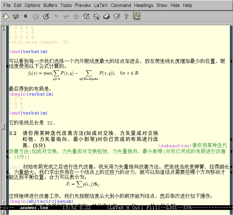
Task: Click the Hide menu
Action: (175, 5)
